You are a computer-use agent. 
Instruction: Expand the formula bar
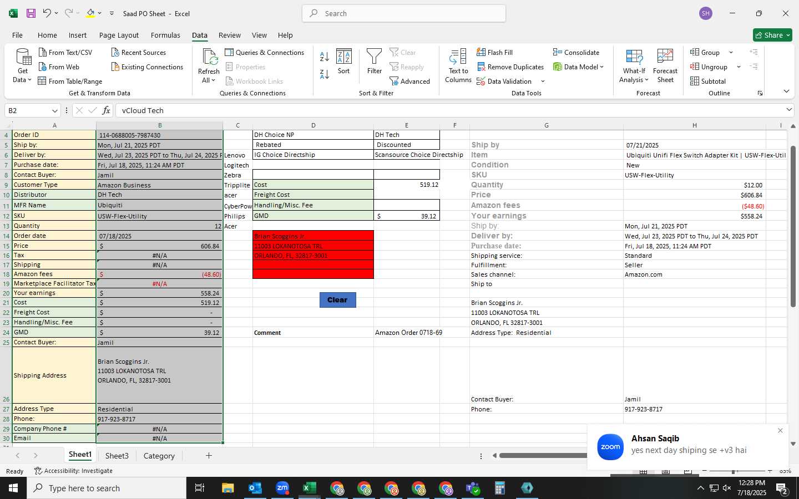tap(789, 110)
